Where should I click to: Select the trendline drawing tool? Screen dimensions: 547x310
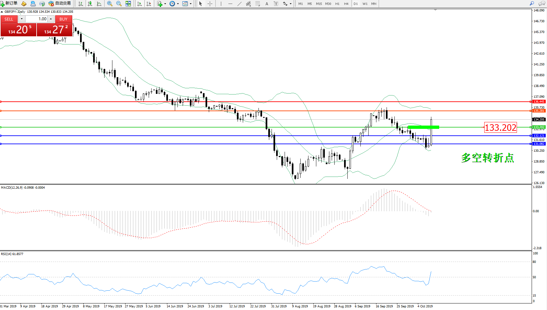[x=240, y=4]
